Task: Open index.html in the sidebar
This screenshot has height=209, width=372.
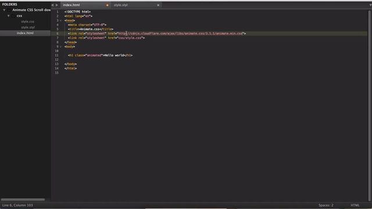Action: click(x=25, y=33)
